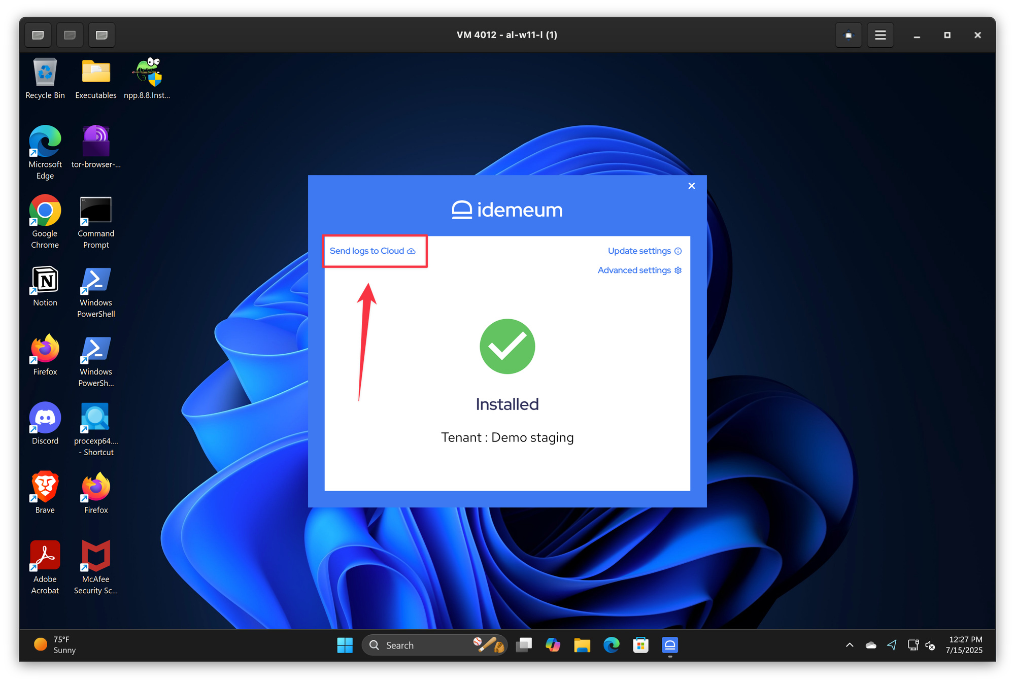Image resolution: width=1015 pixels, height=683 pixels.
Task: Open Task View from the taskbar
Action: tap(524, 645)
